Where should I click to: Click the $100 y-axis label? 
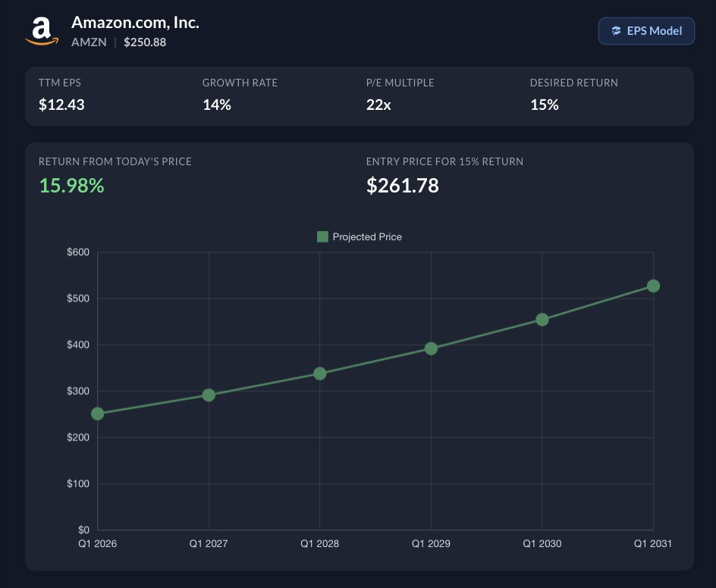pos(78,483)
